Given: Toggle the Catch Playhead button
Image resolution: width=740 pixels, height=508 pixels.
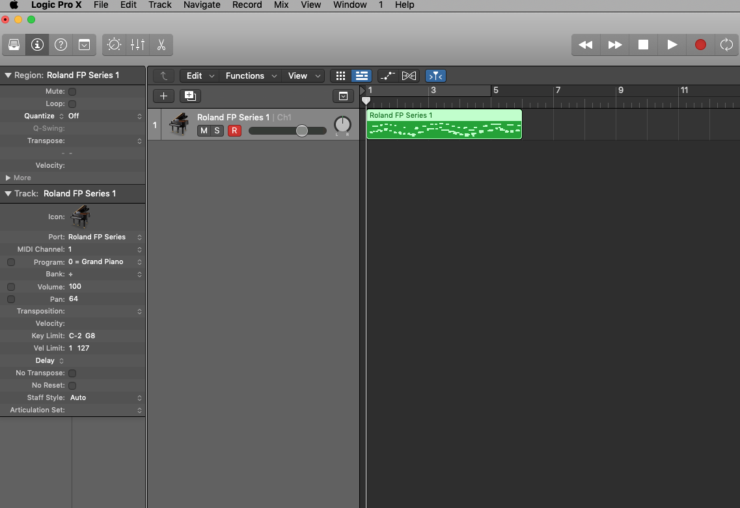Looking at the screenshot, I should (x=435, y=76).
